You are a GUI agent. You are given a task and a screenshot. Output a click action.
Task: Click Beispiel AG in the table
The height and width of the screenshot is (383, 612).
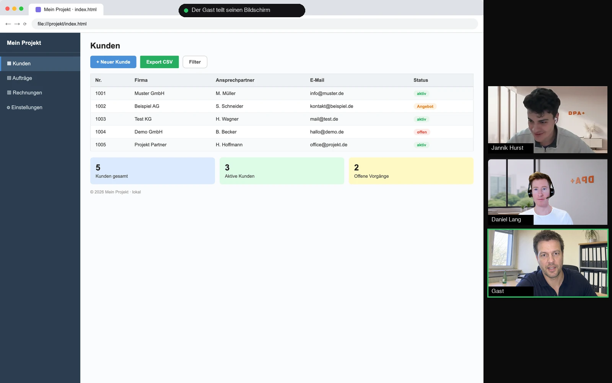pyautogui.click(x=147, y=106)
